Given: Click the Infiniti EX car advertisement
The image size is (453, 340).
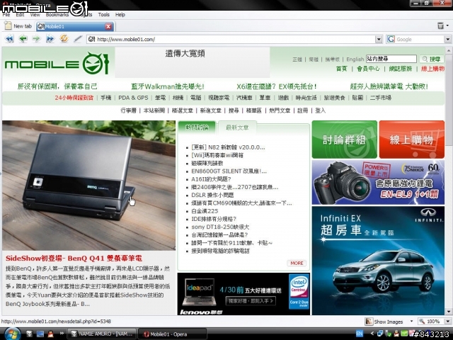Looking at the screenshot, I should point(378,261).
